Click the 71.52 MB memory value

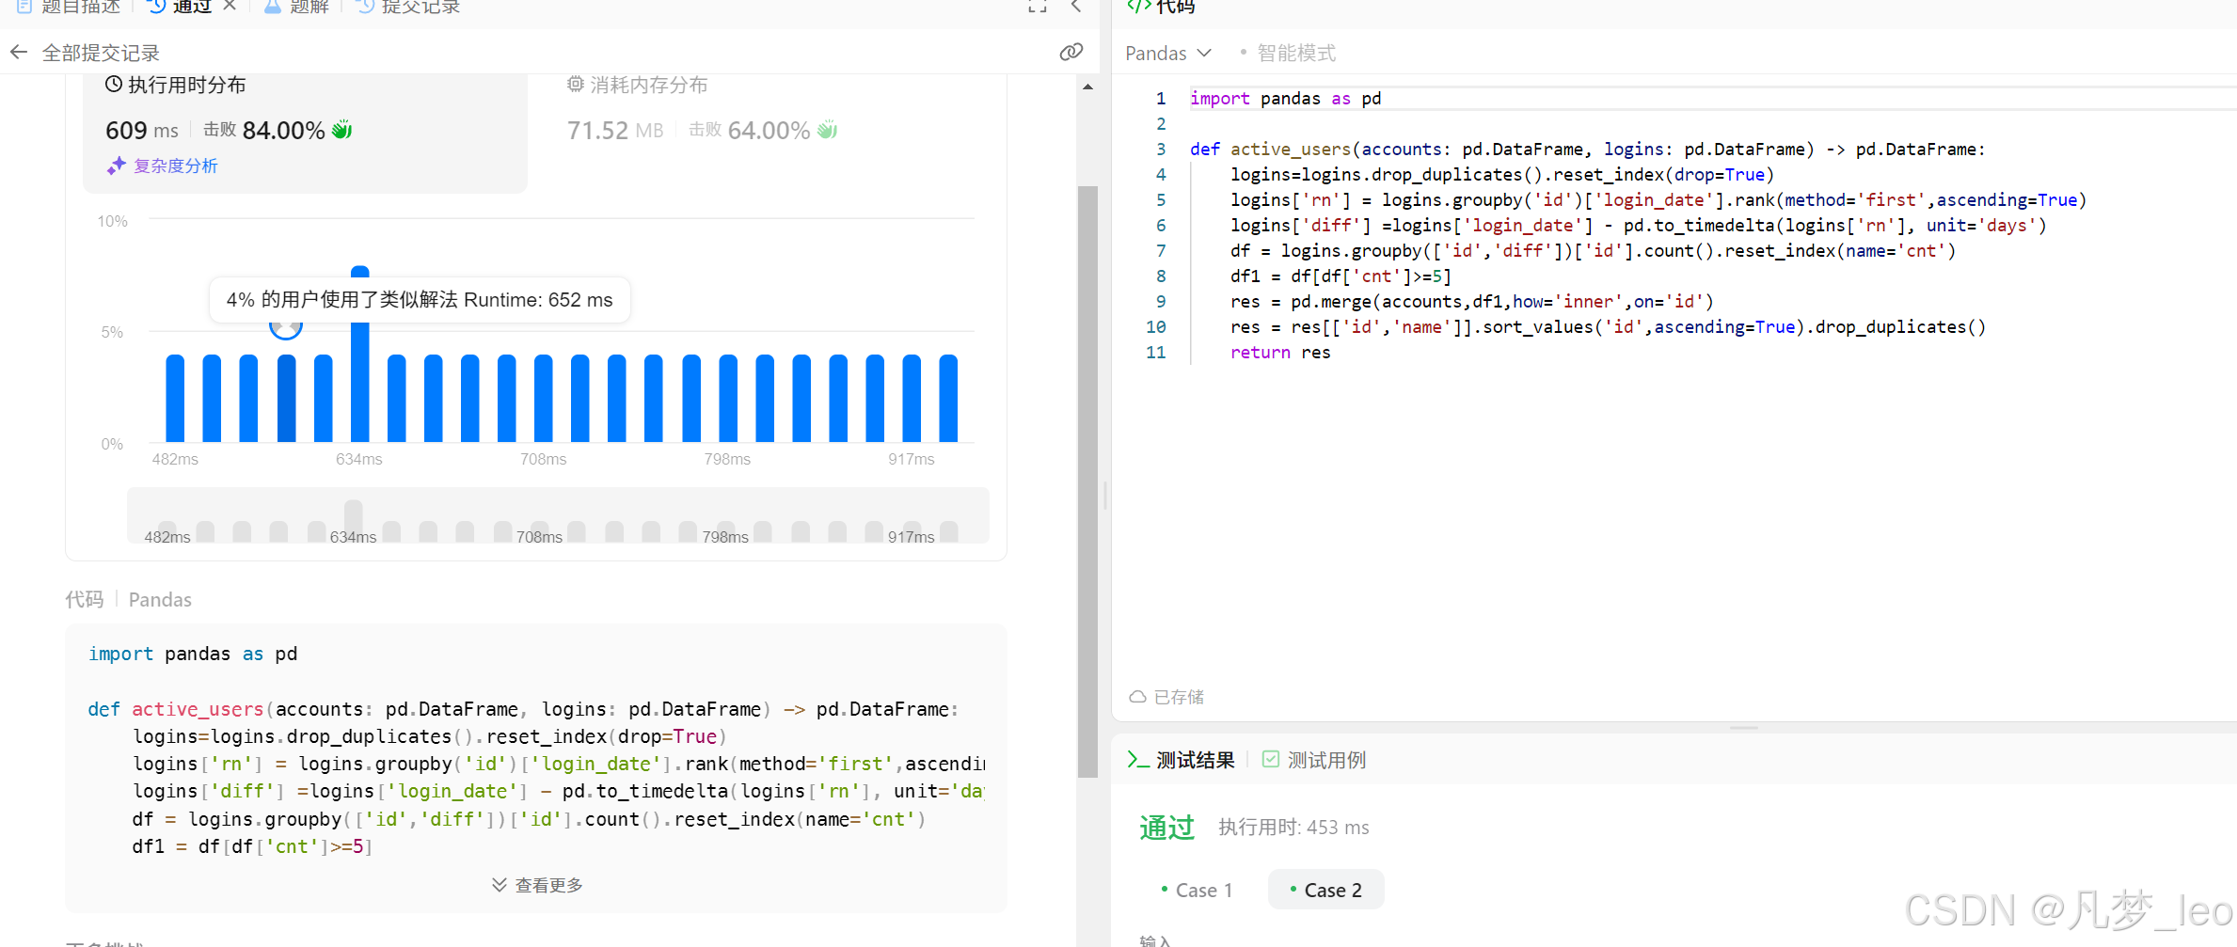[x=615, y=131]
